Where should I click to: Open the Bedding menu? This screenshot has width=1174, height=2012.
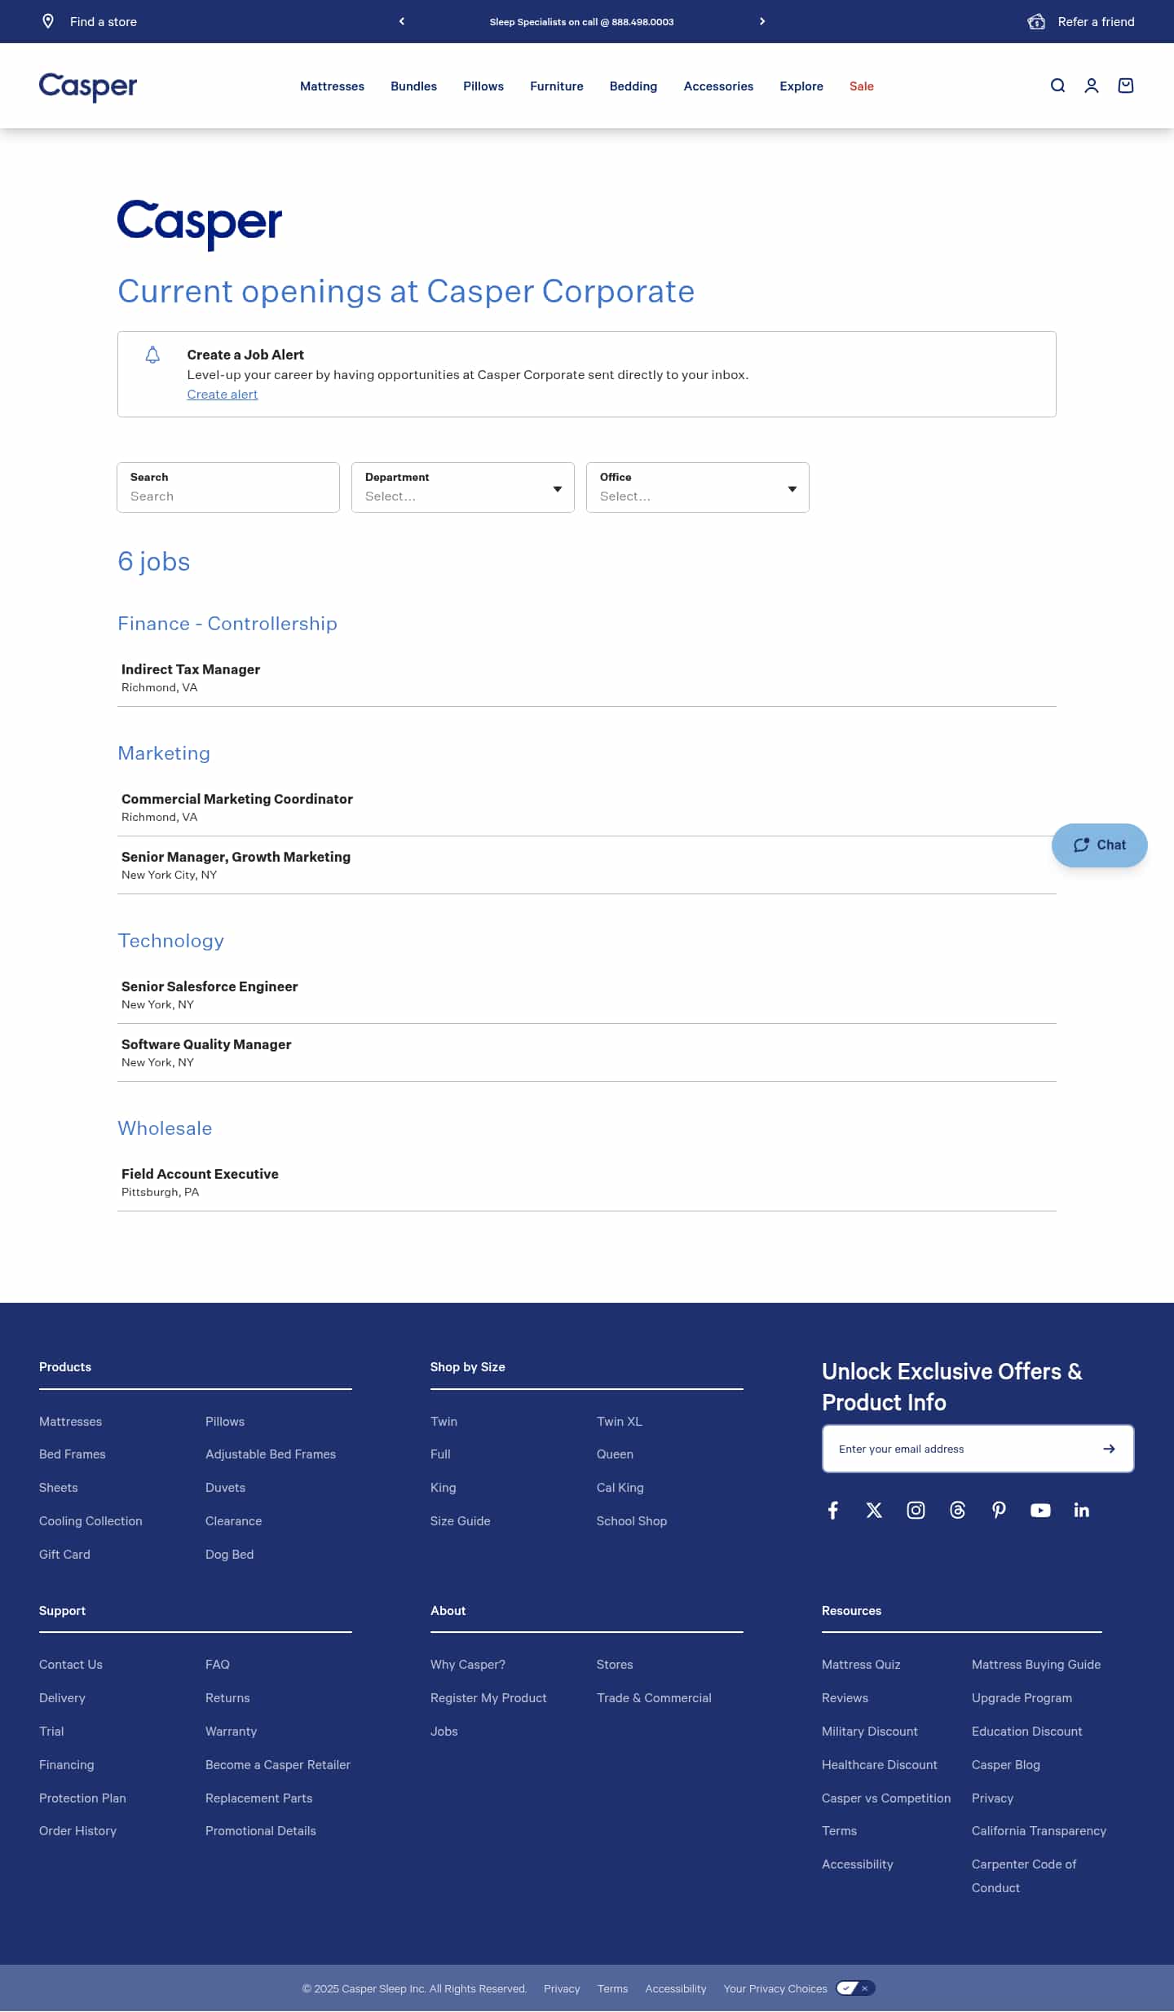633,86
